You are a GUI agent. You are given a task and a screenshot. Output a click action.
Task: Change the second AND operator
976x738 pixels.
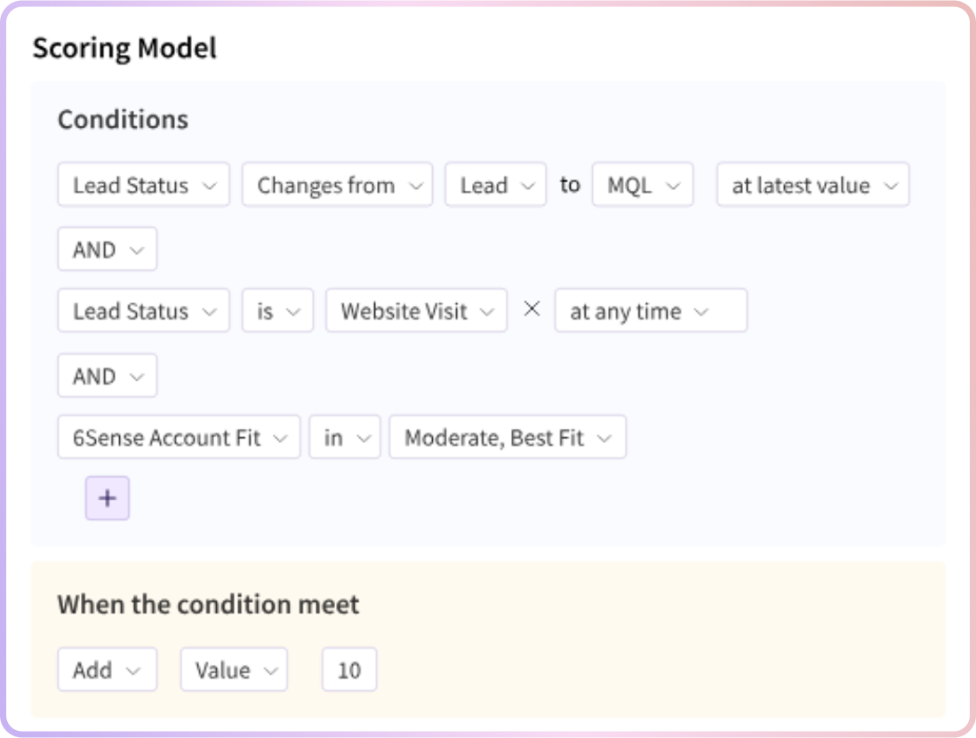click(x=107, y=376)
